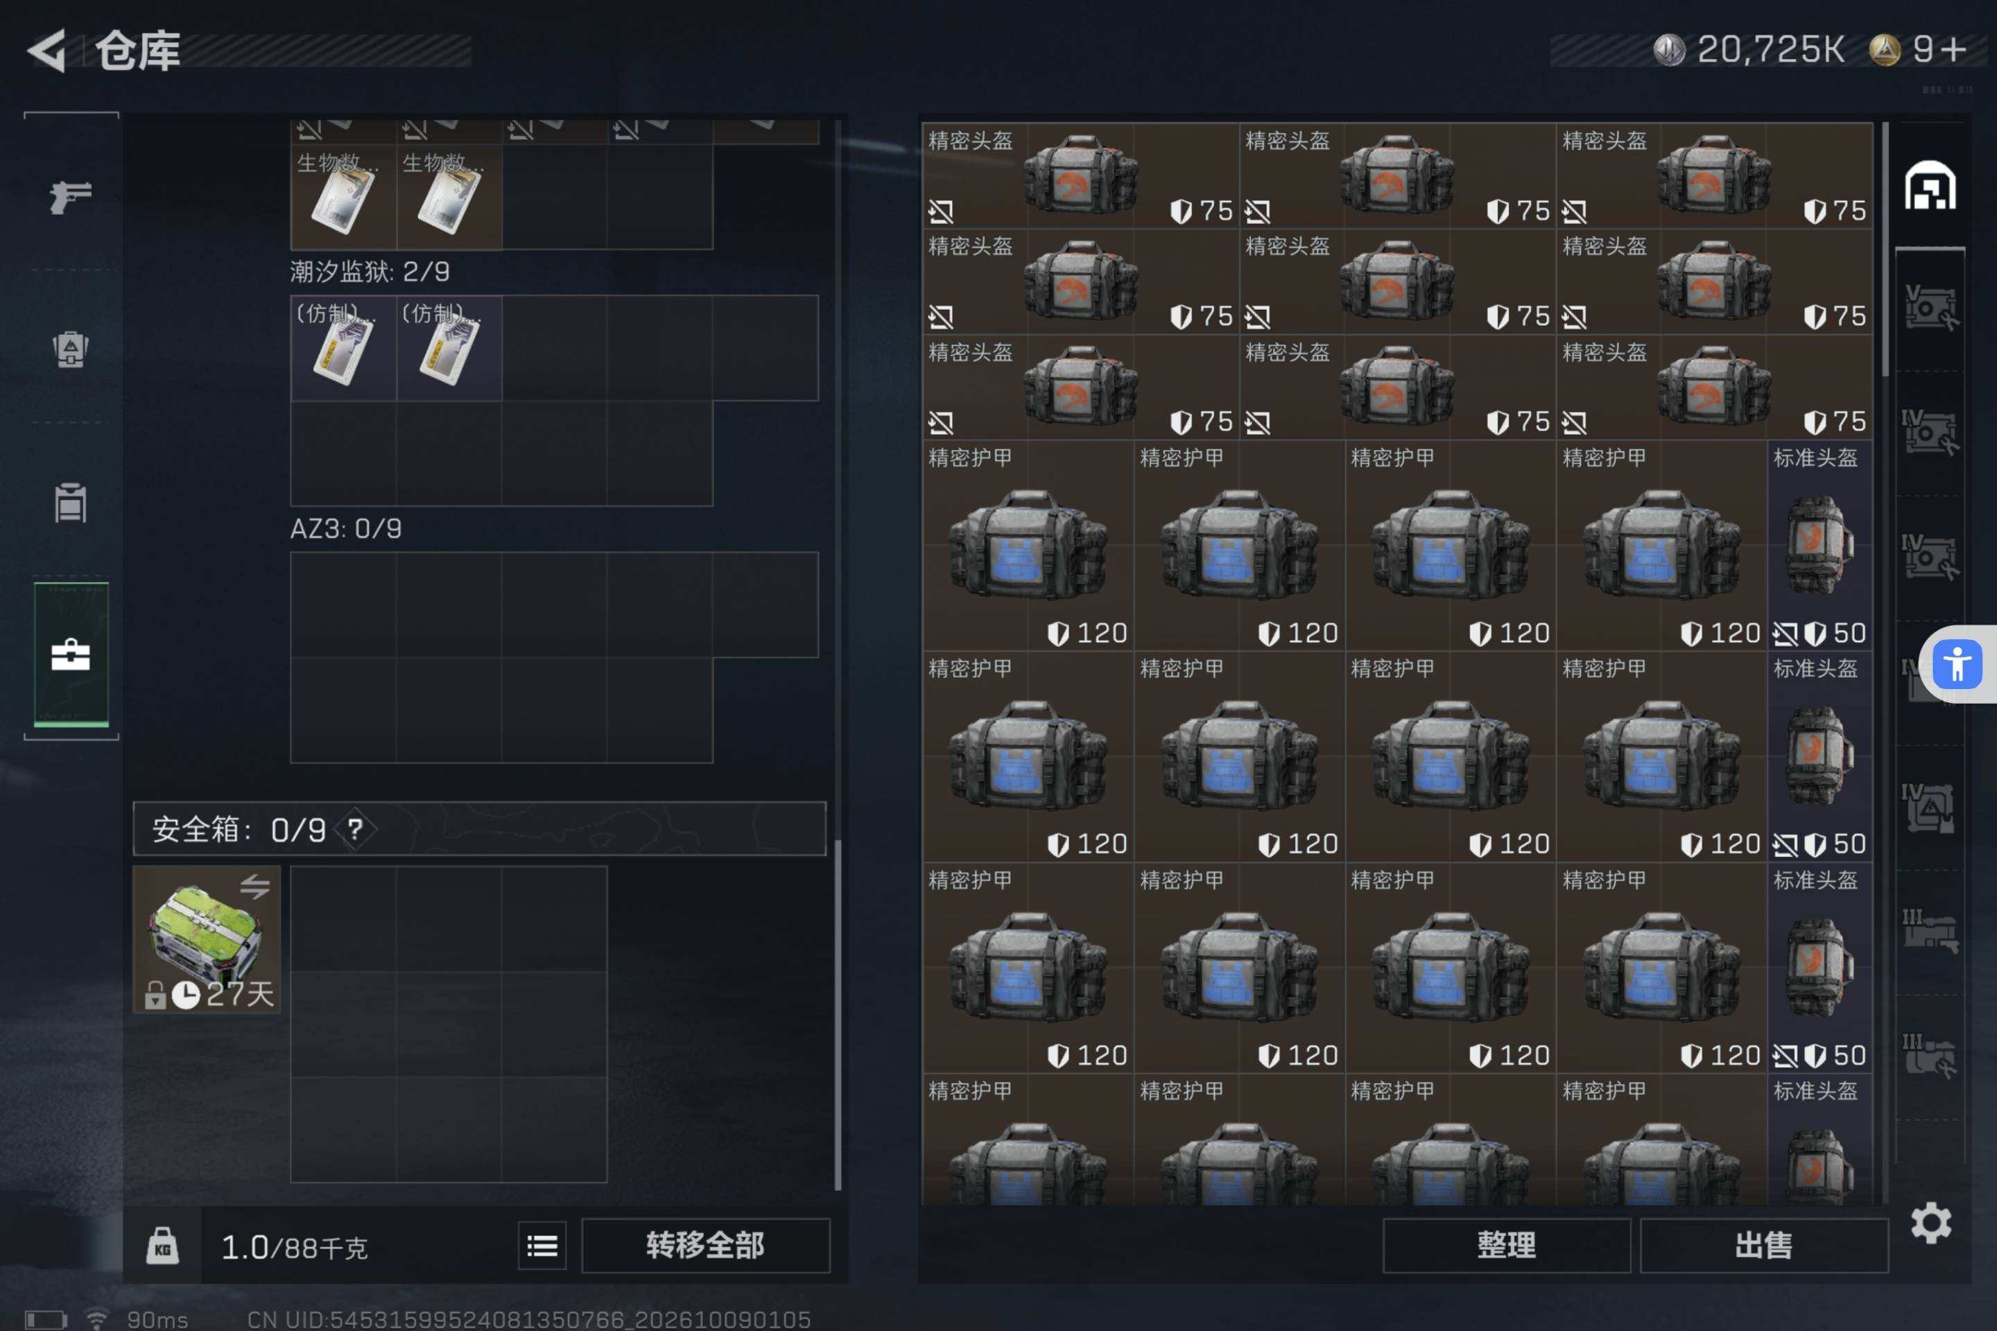This screenshot has height=1331, width=1997.
Task: Select first 生物数 keycard in 潮汐监狱
Action: 344,197
